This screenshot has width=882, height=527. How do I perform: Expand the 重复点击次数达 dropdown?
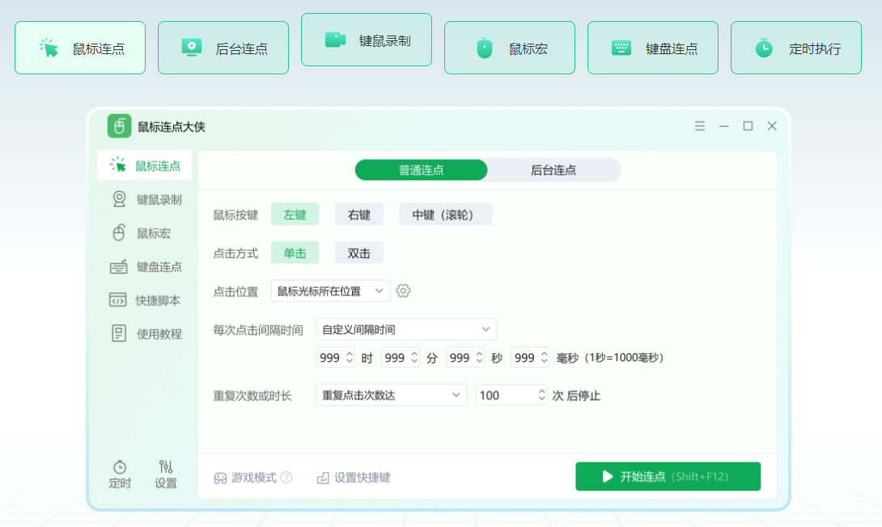pyautogui.click(x=391, y=394)
